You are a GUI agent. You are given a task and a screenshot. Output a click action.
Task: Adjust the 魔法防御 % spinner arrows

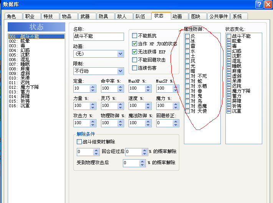[148, 123]
